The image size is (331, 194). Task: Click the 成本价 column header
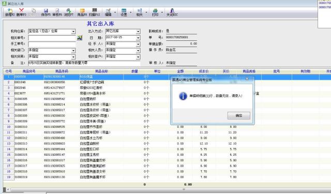(x=204, y=71)
